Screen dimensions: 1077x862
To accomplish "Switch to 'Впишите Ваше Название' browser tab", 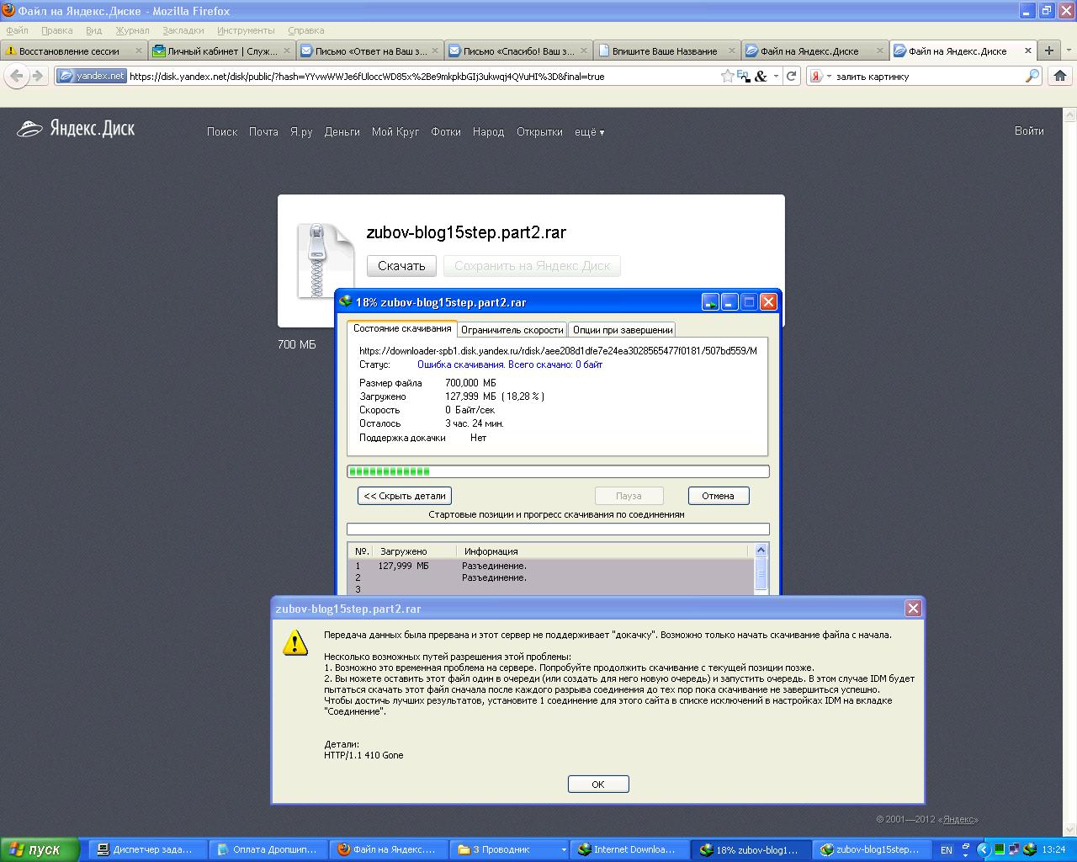I will 666,51.
